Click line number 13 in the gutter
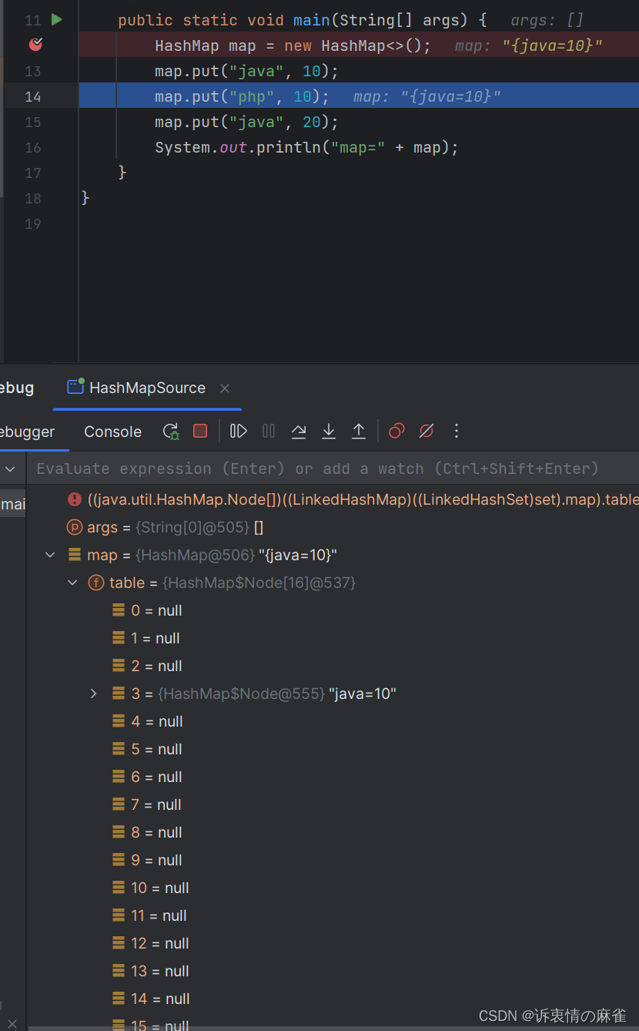Viewport: 639px width, 1031px height. click(33, 71)
